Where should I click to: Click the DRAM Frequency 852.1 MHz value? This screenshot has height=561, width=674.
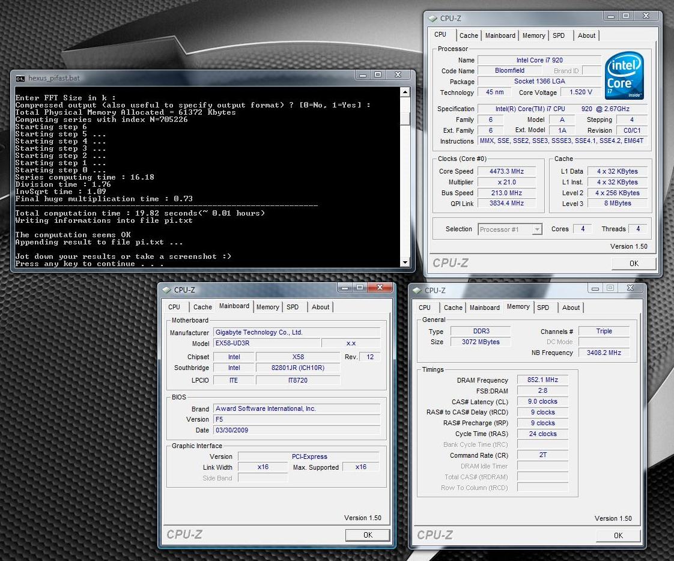(542, 380)
